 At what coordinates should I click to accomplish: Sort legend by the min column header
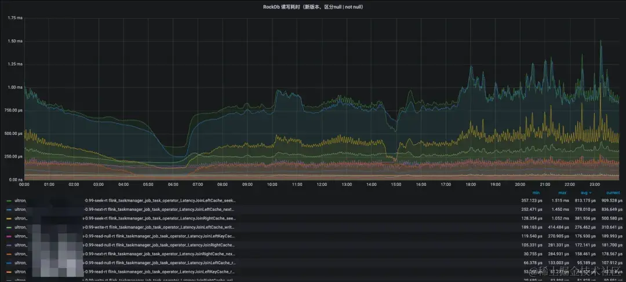click(536, 193)
